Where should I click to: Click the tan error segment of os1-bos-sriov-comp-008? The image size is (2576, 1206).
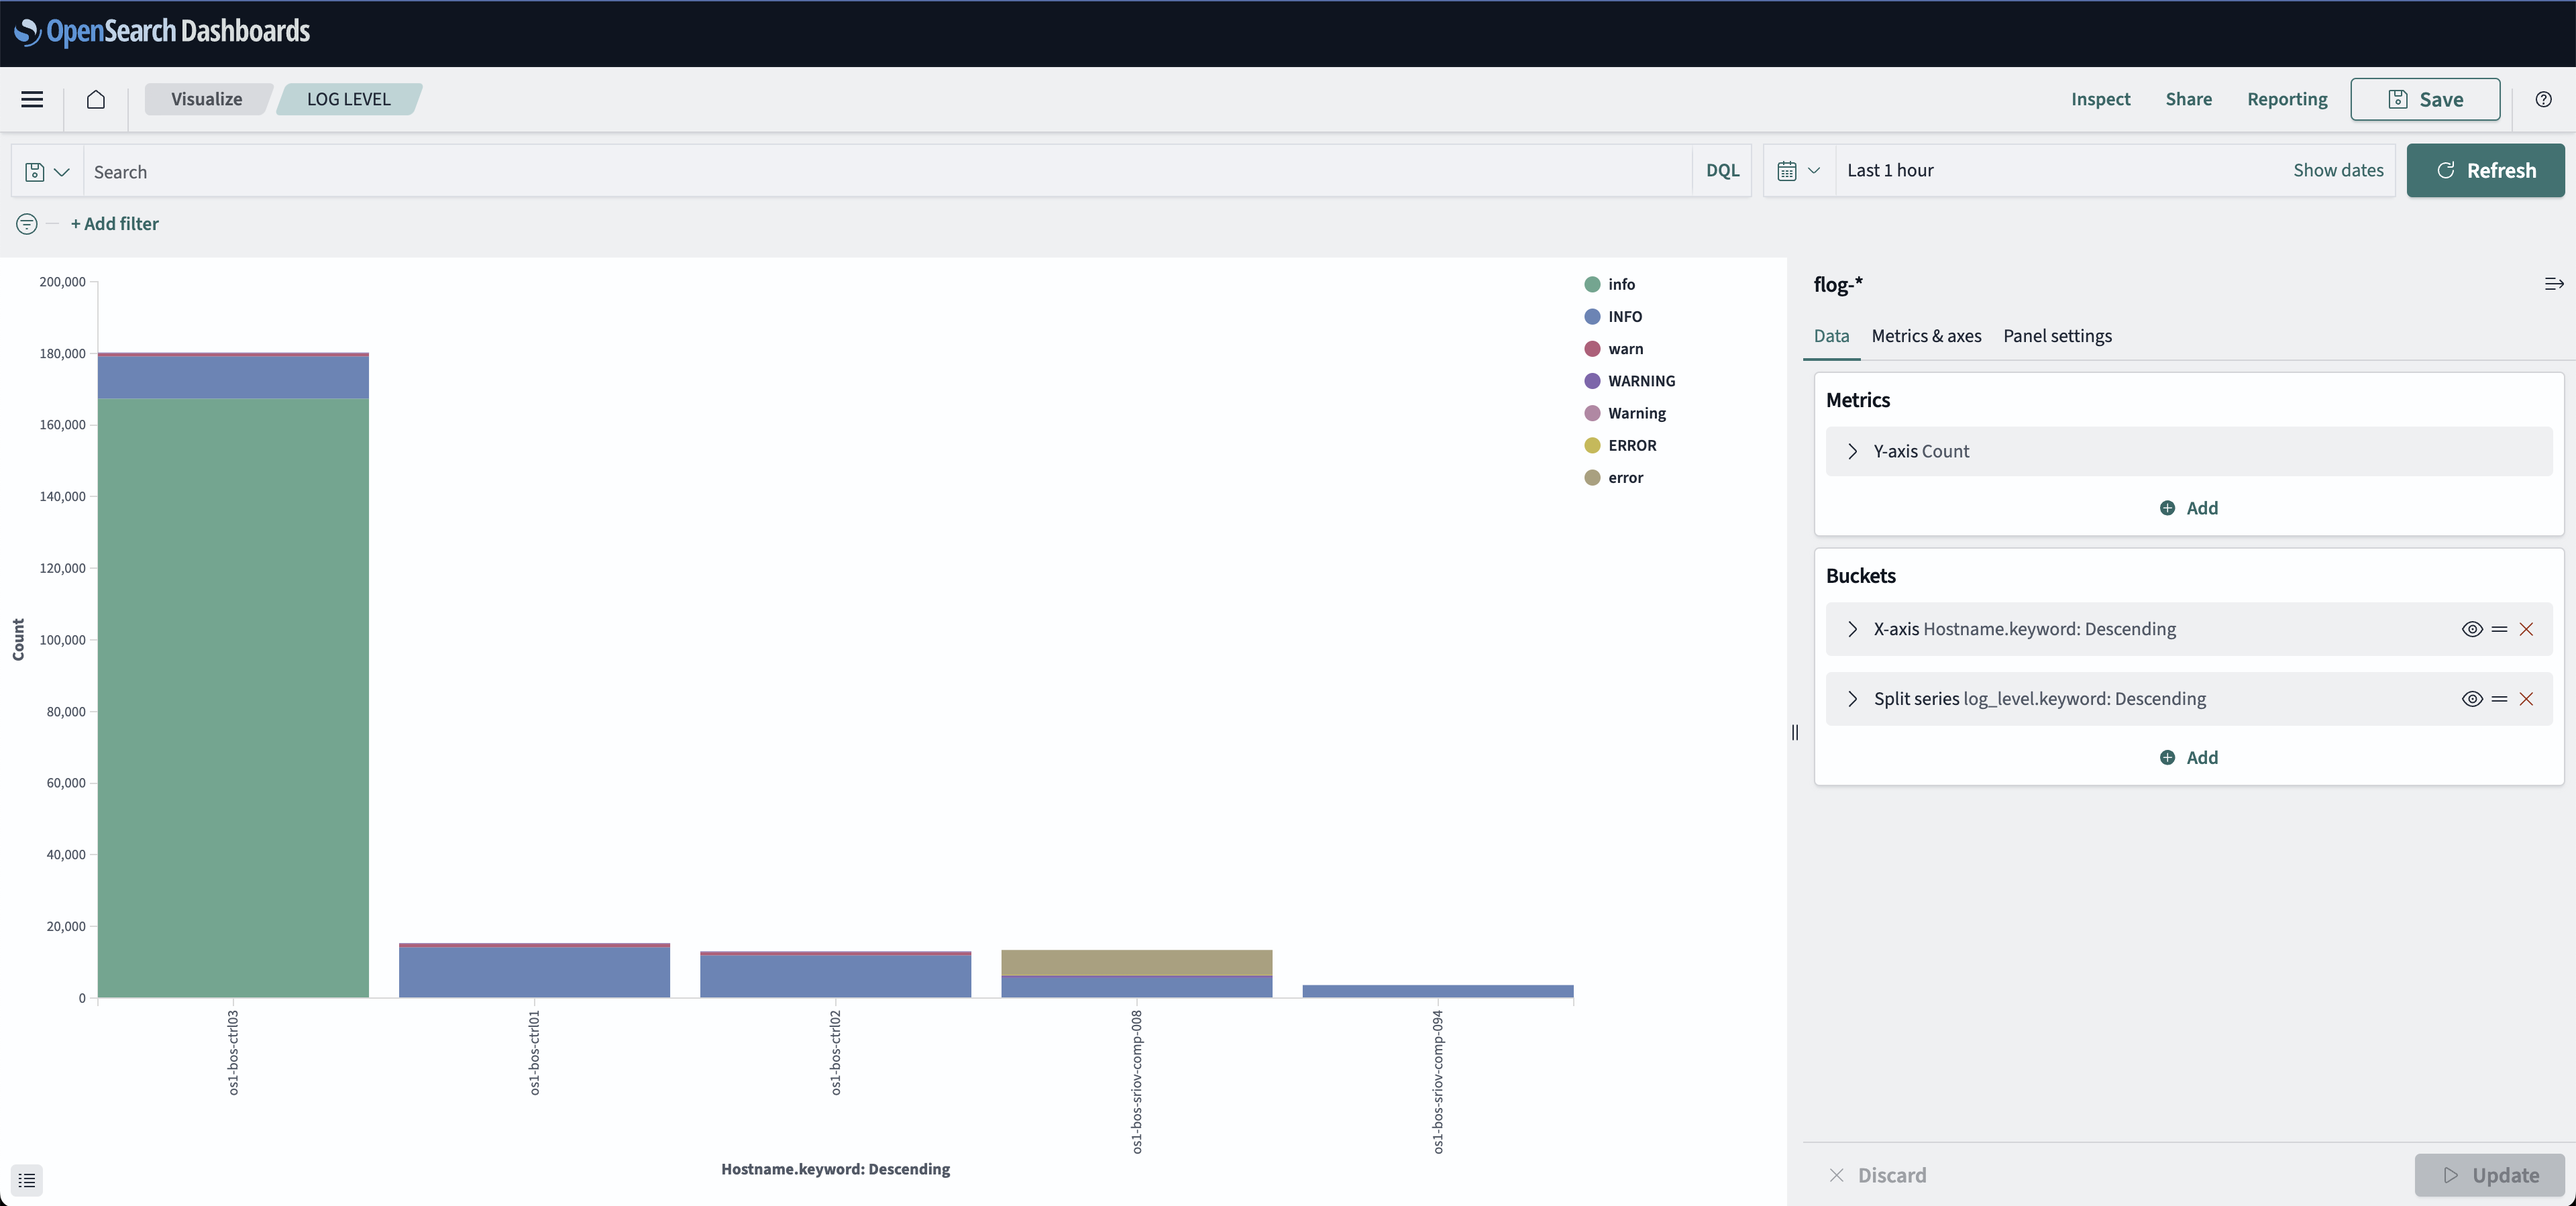coord(1136,962)
